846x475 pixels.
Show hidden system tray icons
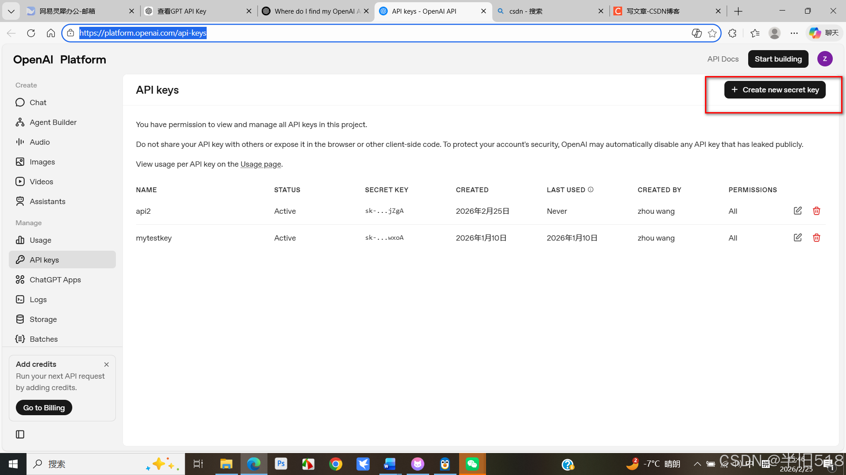697,464
